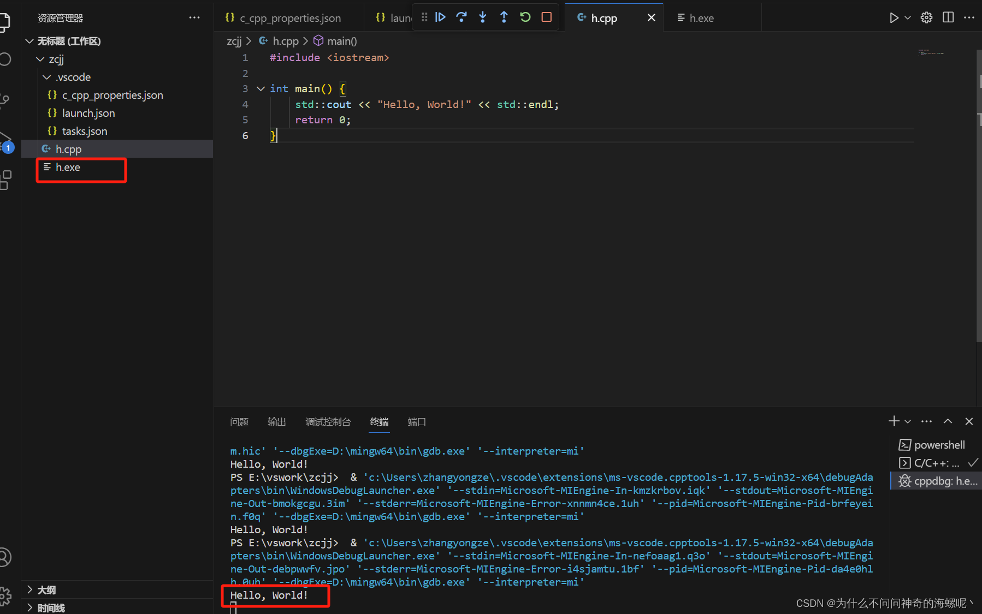982x614 pixels.
Task: Select the 终端 panel tab
Action: [x=379, y=422]
